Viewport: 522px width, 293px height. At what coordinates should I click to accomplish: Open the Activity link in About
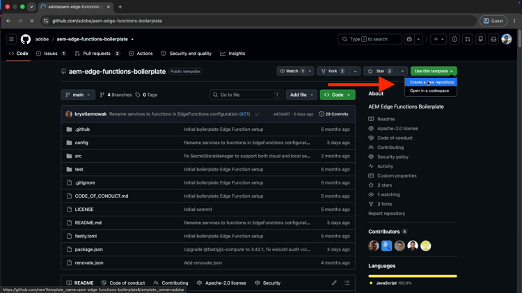385,166
